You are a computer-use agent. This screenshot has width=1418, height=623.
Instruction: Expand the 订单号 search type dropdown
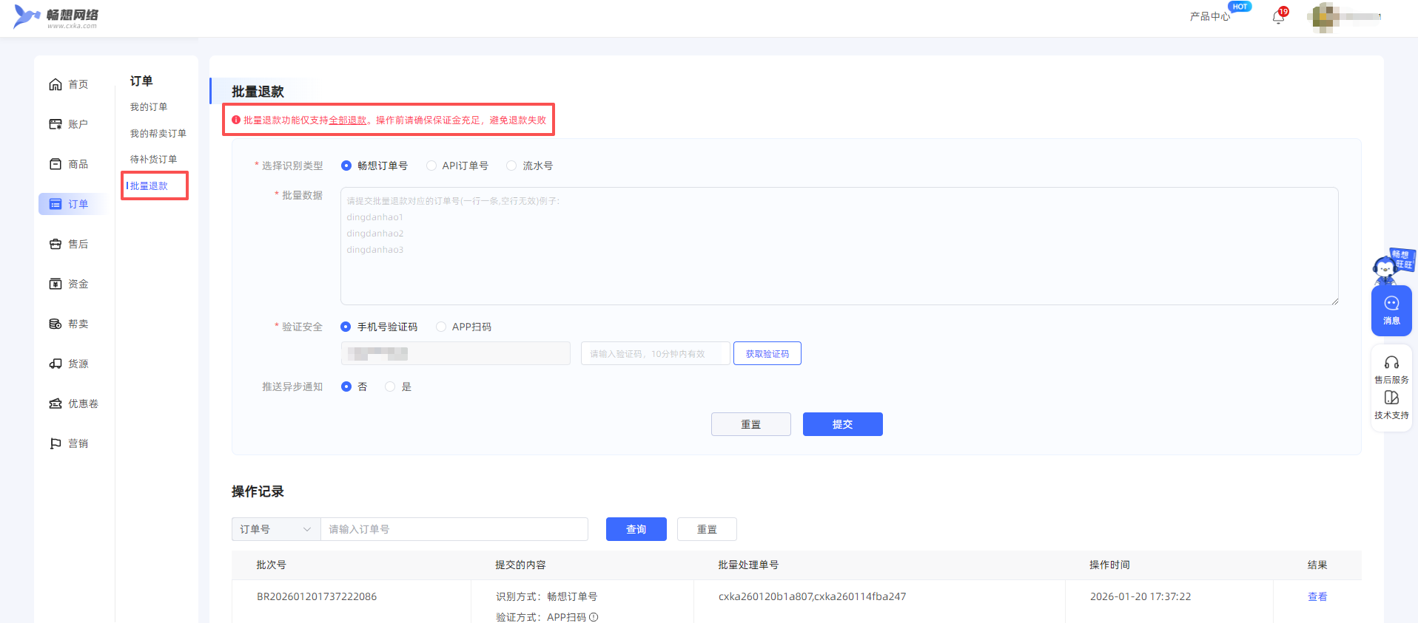click(275, 529)
